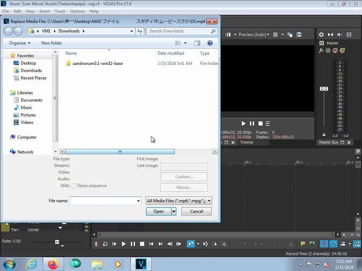The image size is (362, 271).
Task: Open the view options dropdown arrow
Action: (x=185, y=43)
